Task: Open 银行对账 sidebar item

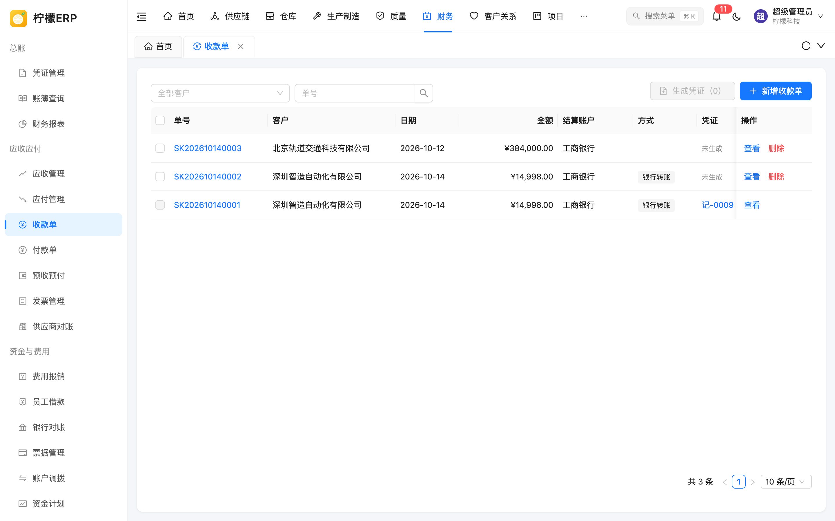Action: click(63, 427)
